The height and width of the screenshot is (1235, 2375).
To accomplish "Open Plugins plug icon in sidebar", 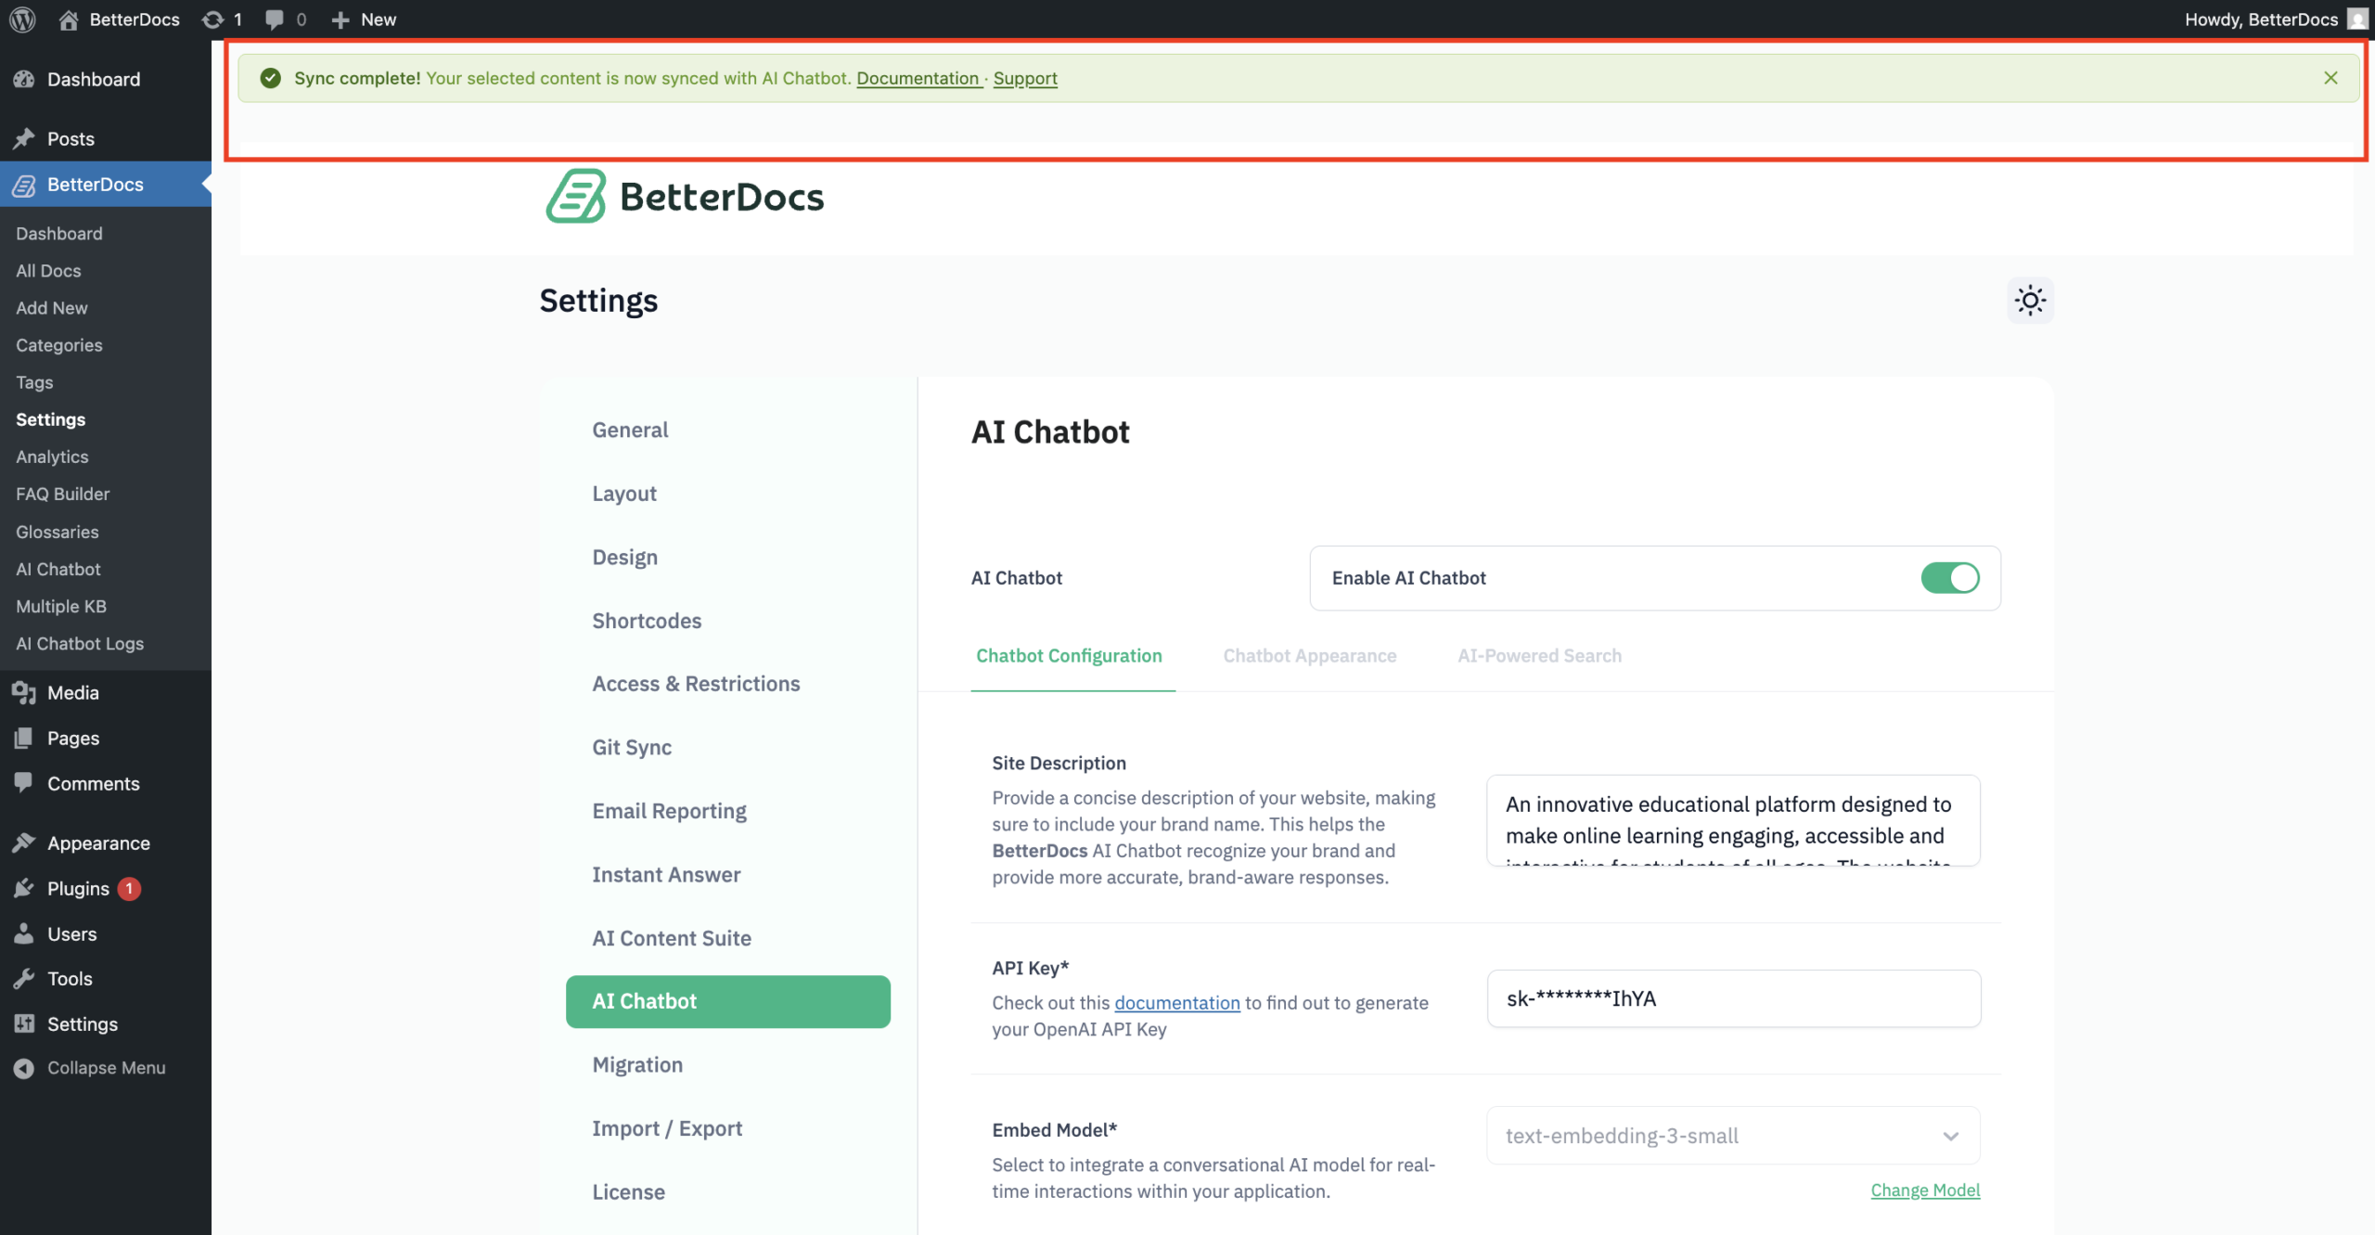I will [24, 888].
